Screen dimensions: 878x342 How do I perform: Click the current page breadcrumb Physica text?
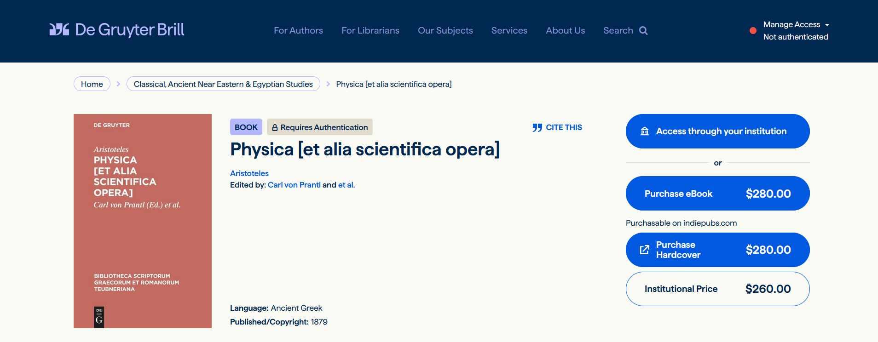[x=394, y=84]
